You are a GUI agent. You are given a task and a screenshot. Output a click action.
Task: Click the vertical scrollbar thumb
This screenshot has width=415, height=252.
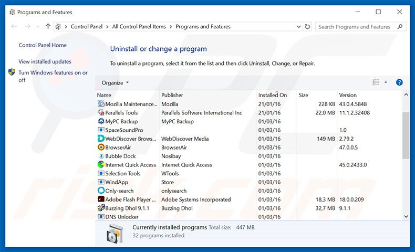coord(406,135)
